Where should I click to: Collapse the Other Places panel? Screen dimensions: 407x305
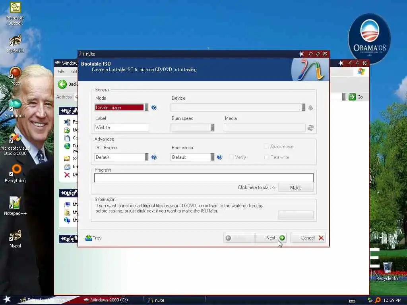[x=68, y=193]
